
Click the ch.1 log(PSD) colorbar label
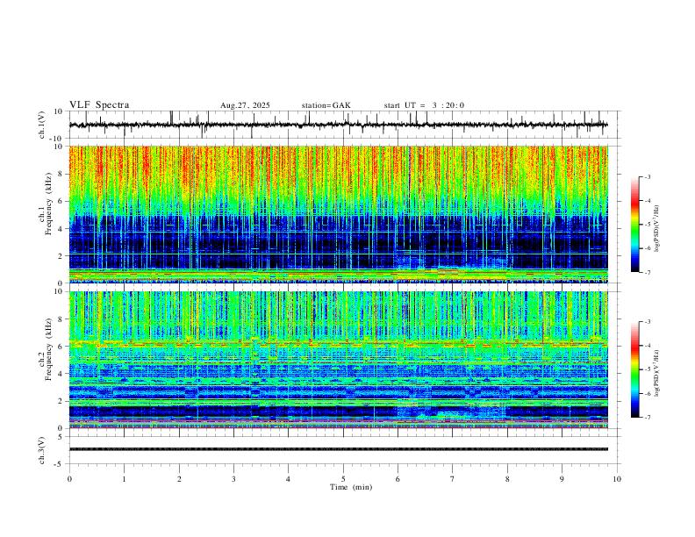(x=657, y=229)
